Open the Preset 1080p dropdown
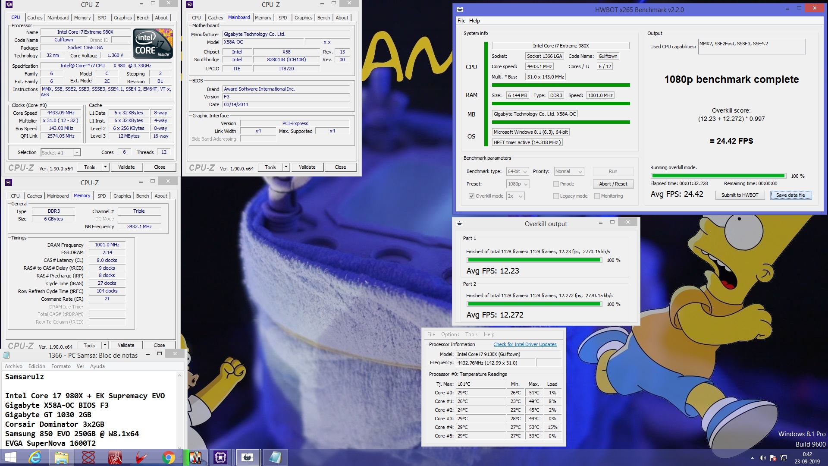The image size is (828, 466). 518,184
